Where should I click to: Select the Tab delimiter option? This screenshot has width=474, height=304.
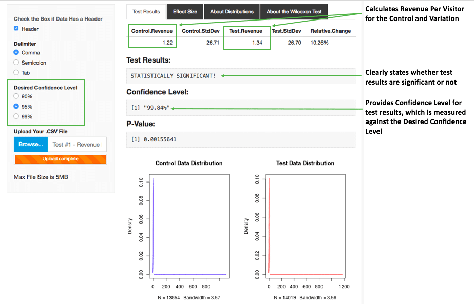click(16, 72)
